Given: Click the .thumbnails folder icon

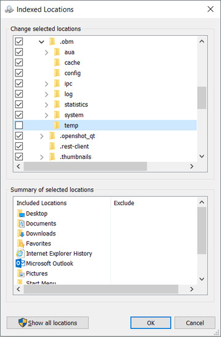Looking at the screenshot, I should pos(52,157).
